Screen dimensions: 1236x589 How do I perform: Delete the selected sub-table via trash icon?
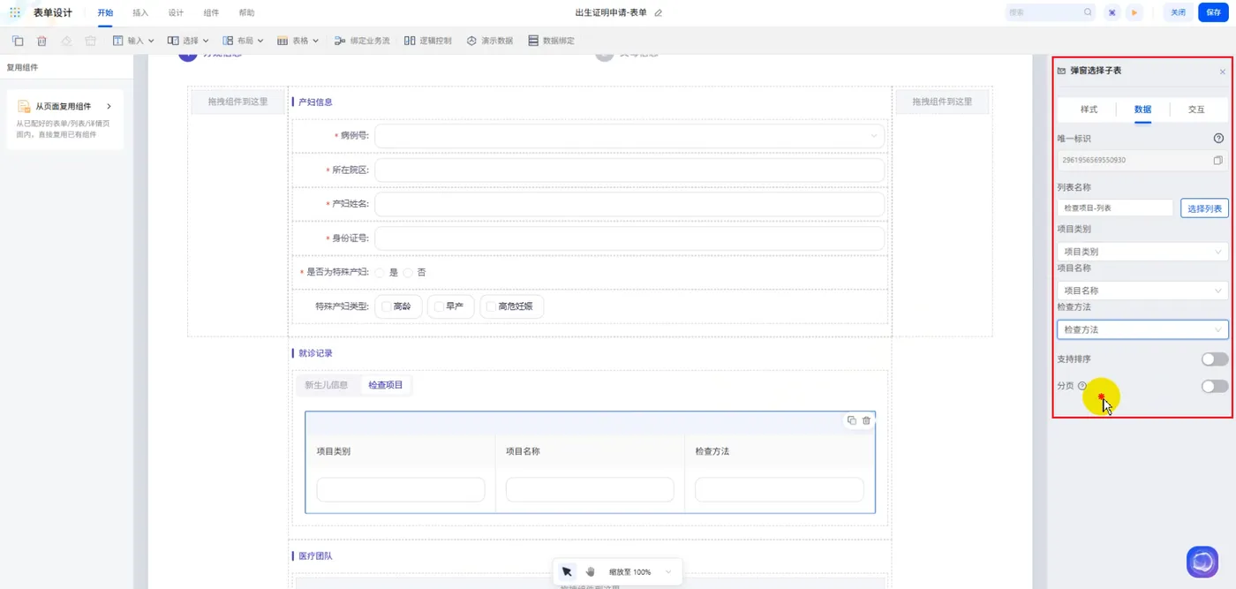866,420
